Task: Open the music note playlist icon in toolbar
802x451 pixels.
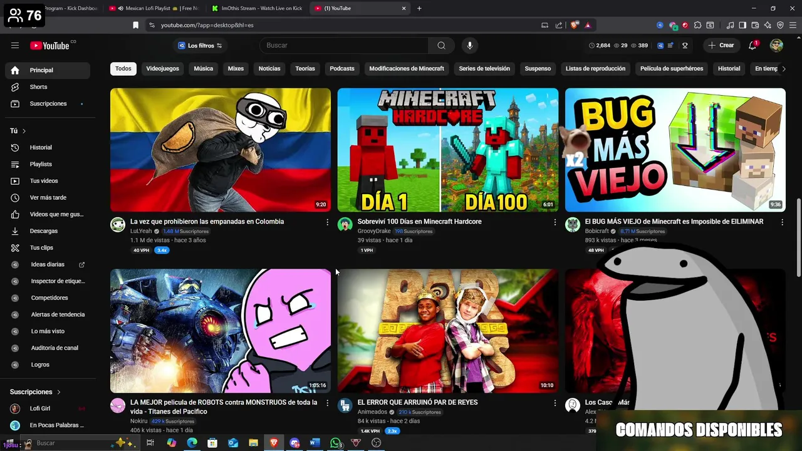Action: (x=730, y=25)
